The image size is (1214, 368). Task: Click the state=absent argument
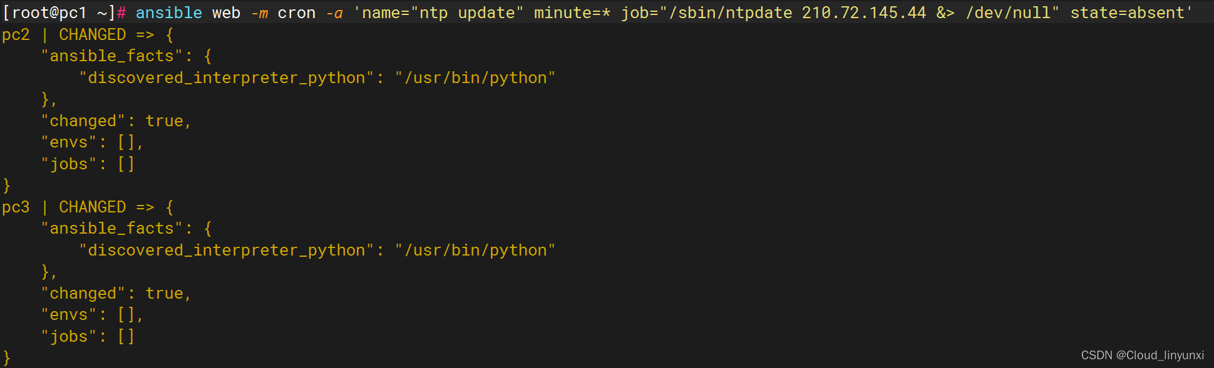coord(1128,12)
